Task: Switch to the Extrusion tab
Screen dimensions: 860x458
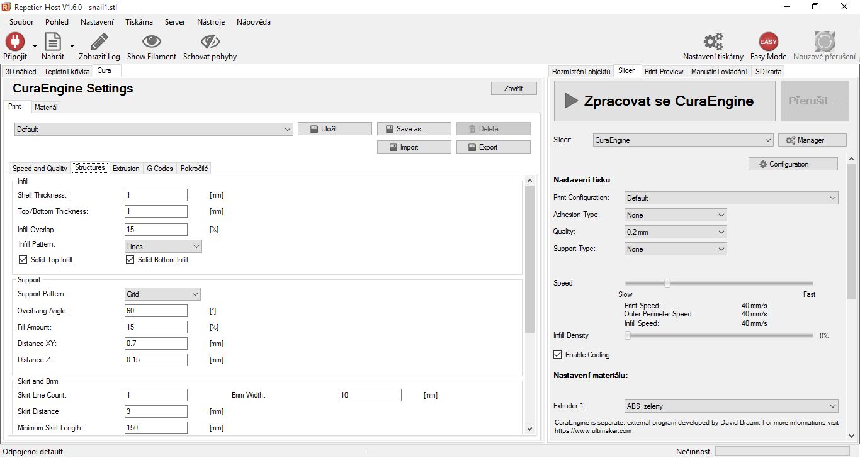Action: click(126, 169)
